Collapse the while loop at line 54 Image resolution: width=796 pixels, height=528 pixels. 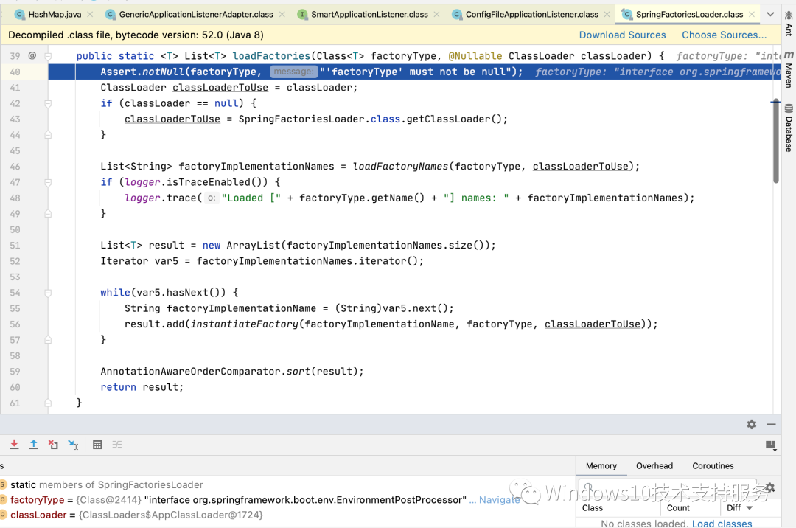coord(48,293)
